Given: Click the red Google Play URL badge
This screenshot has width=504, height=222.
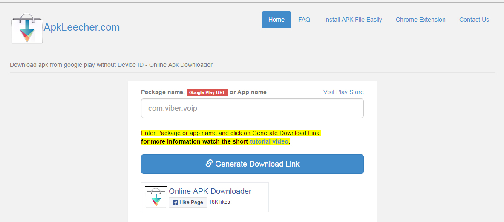Looking at the screenshot, I should click(x=207, y=92).
